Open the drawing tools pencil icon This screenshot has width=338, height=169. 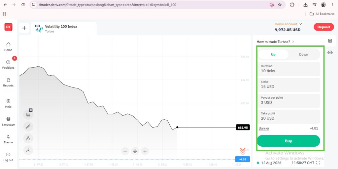coord(28,127)
